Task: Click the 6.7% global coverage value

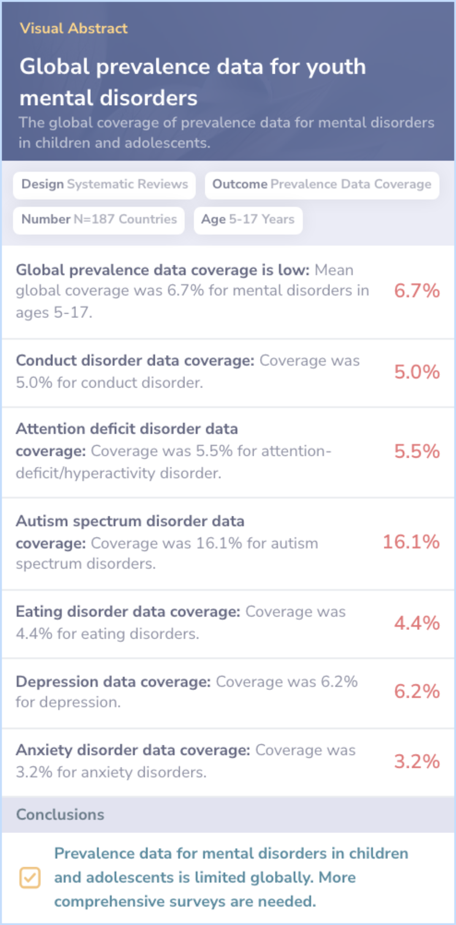Action: [x=417, y=291]
